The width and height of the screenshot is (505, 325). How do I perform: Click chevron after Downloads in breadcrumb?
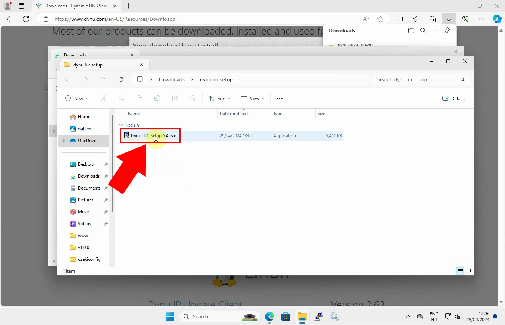click(192, 79)
